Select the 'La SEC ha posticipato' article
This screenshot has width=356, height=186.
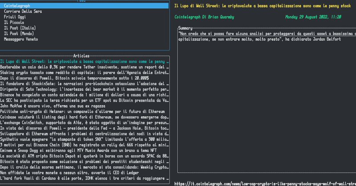[85, 100]
